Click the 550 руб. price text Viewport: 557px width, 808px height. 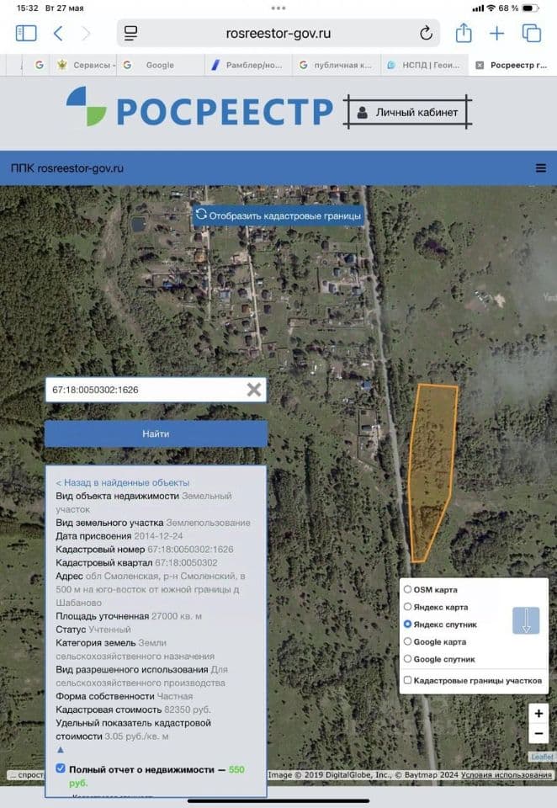(156, 776)
